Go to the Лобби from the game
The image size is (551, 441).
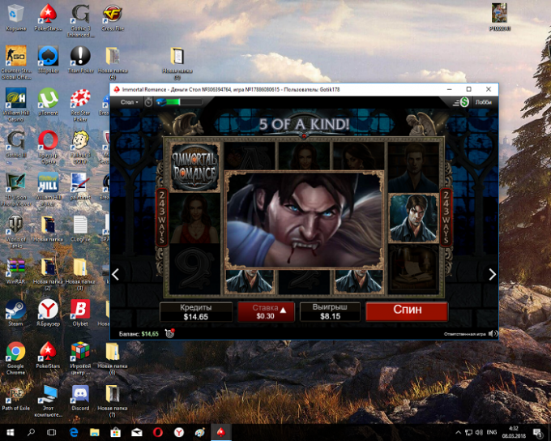point(483,102)
